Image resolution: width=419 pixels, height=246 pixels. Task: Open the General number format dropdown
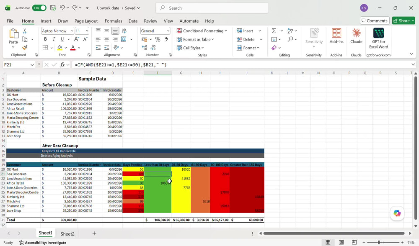168,31
